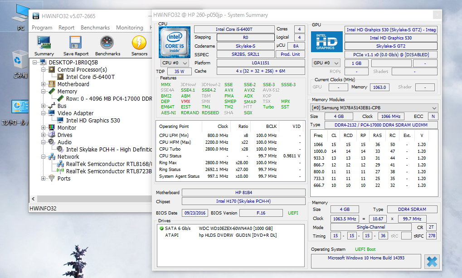Click the BIOS Date 09/23/2016 field

[x=195, y=213]
